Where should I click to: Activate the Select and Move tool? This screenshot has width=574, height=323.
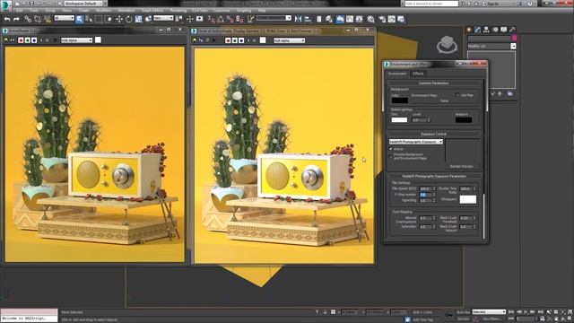click(119, 19)
